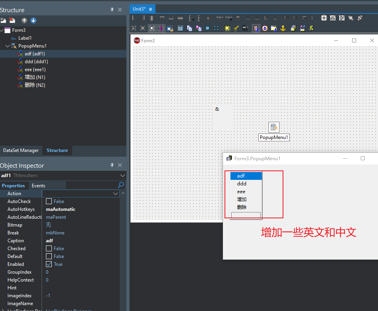Close the Structure panel
Image resolution: width=378 pixels, height=311 pixels.
pos(120,10)
